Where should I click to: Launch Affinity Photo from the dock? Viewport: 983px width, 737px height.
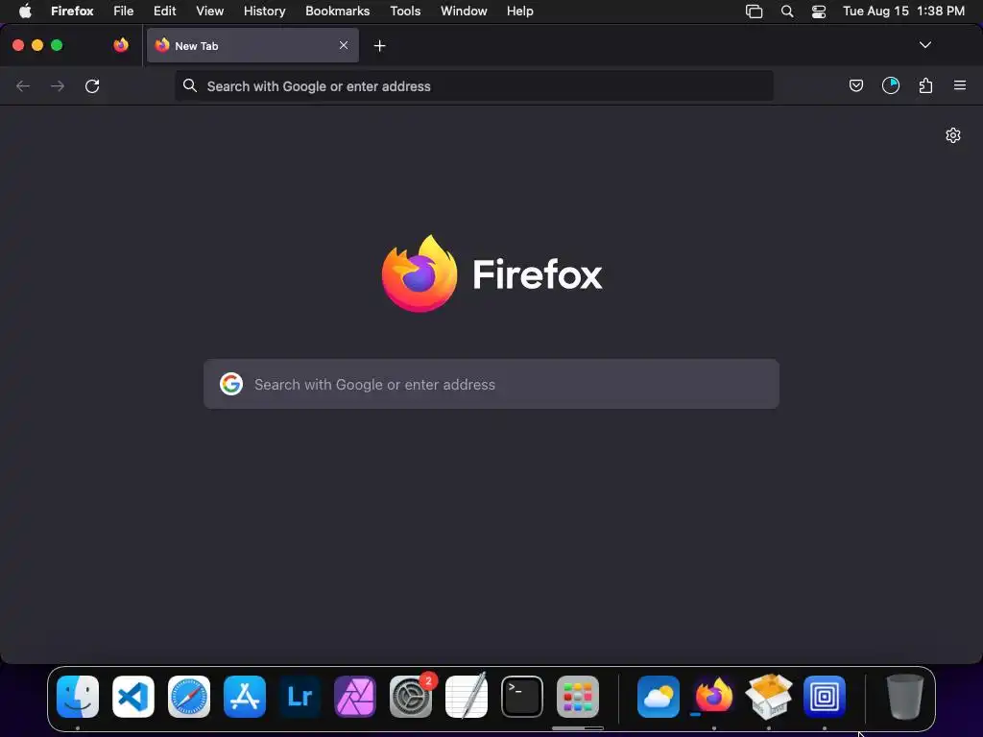(x=355, y=697)
